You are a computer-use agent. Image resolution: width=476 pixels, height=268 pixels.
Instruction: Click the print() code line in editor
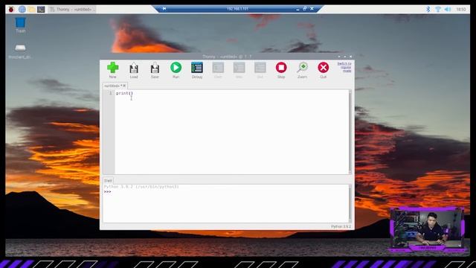[x=124, y=93]
